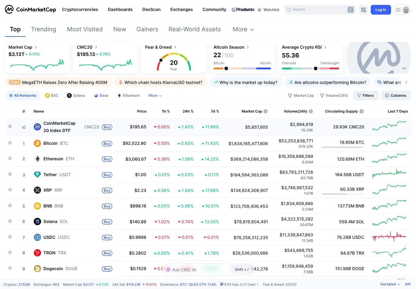Click Buy button for Tether
This screenshot has width=416, height=289.
coord(107,175)
